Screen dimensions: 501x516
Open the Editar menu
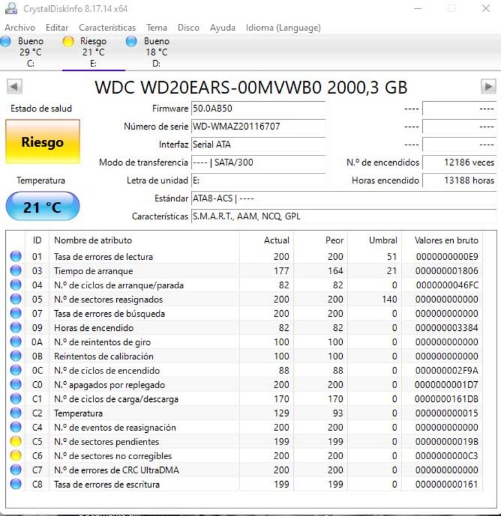pos(57,28)
